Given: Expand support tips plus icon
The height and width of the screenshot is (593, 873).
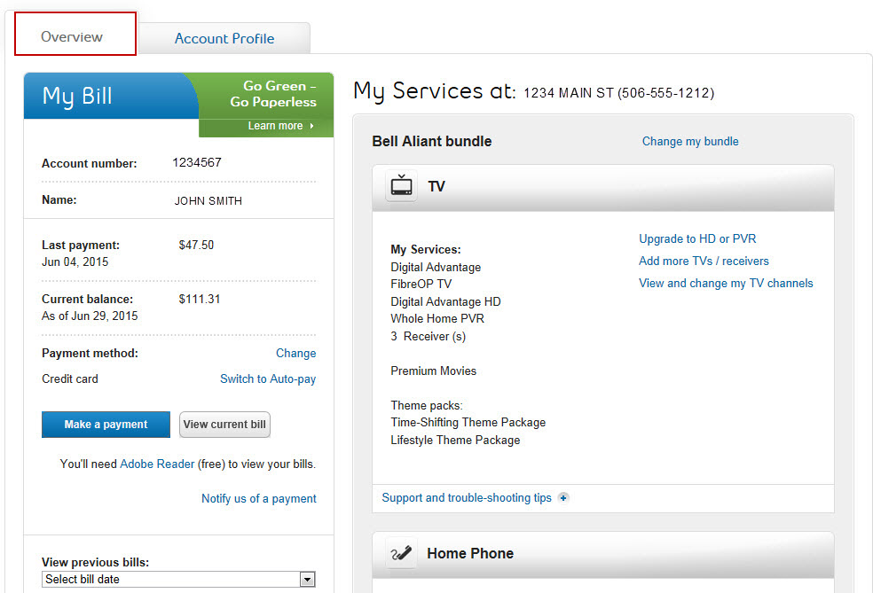Looking at the screenshot, I should click(563, 498).
